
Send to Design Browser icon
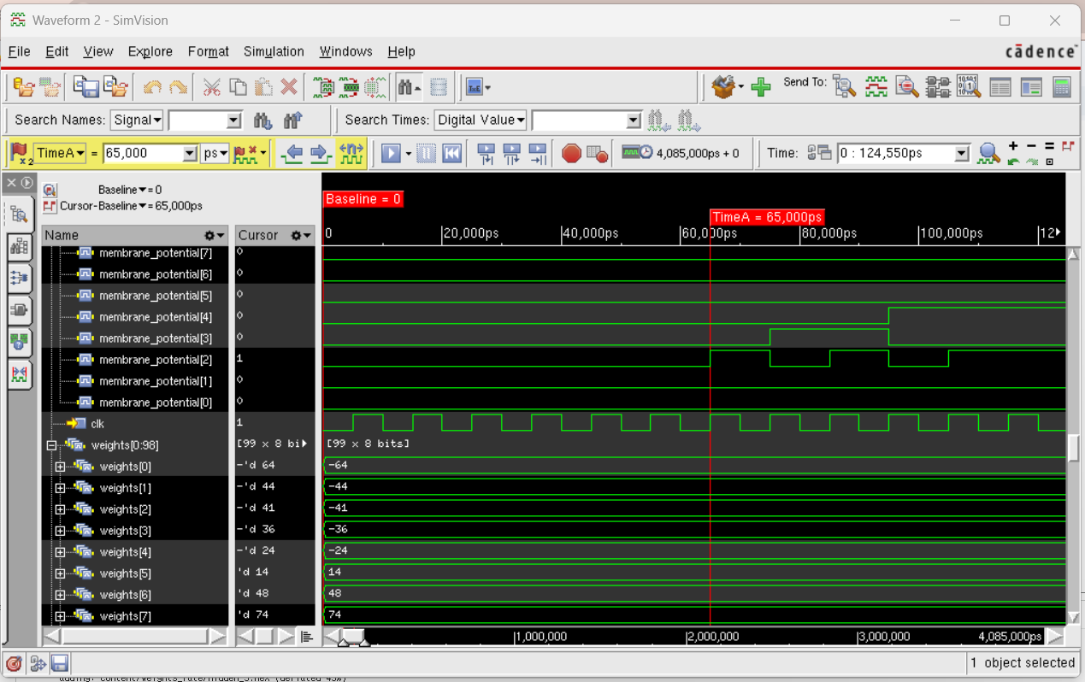click(x=845, y=86)
